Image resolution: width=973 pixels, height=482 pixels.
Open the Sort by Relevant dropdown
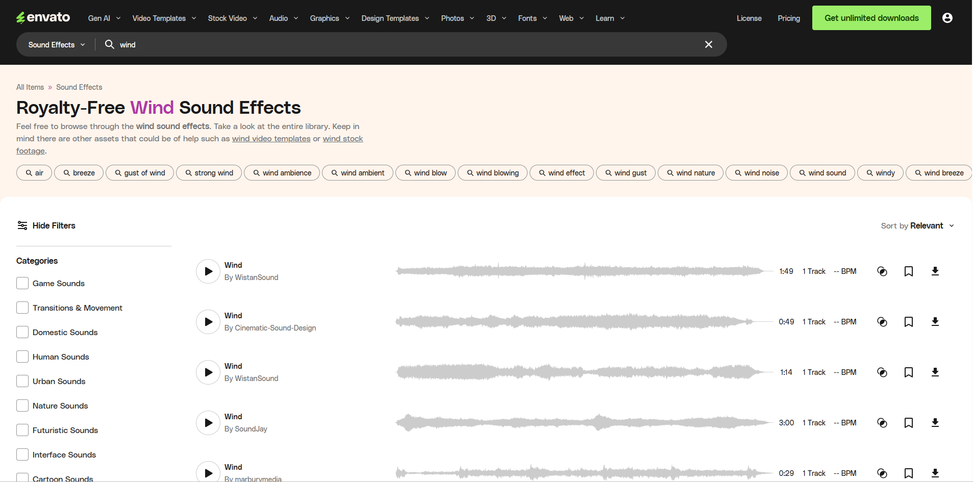pos(917,225)
